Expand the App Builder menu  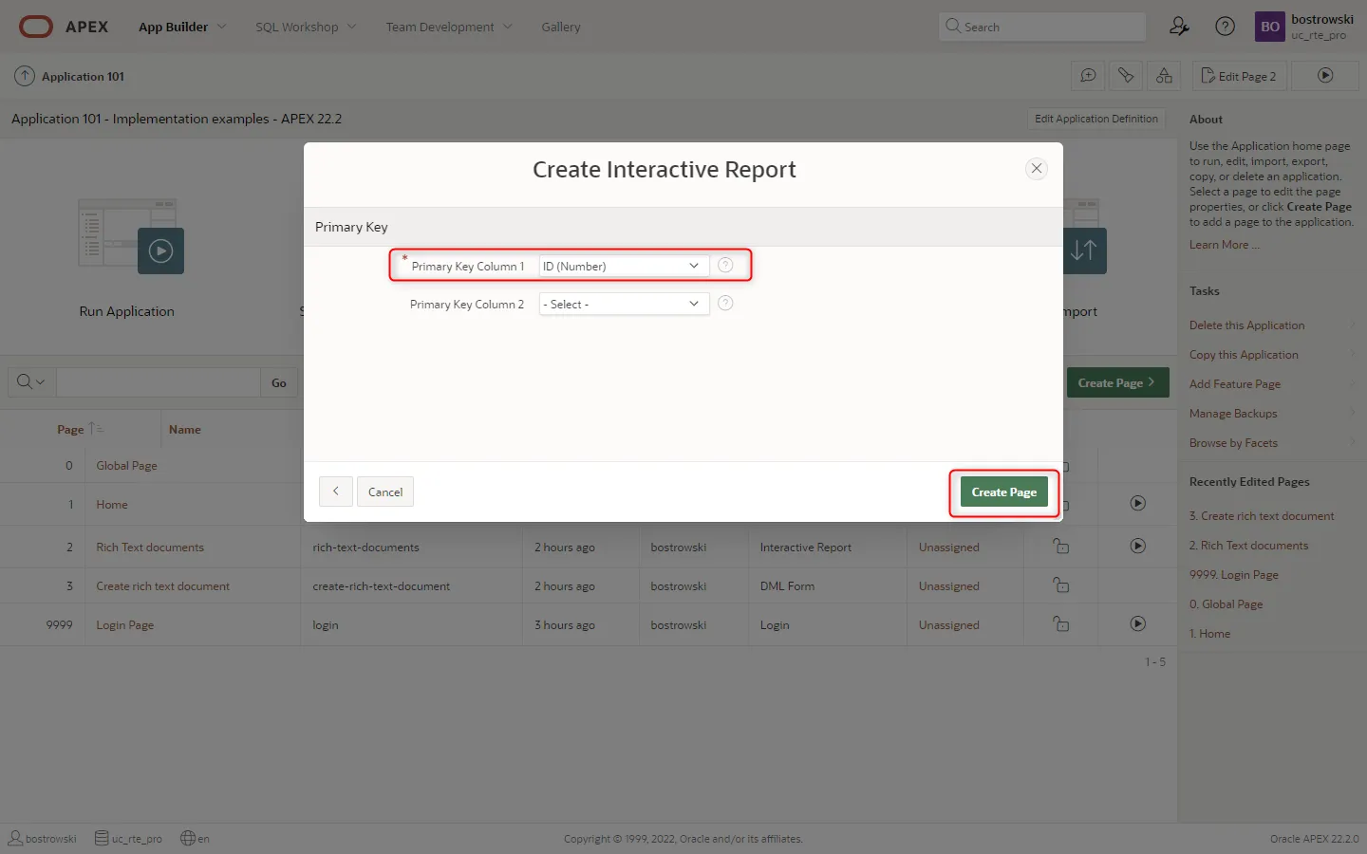(x=182, y=27)
